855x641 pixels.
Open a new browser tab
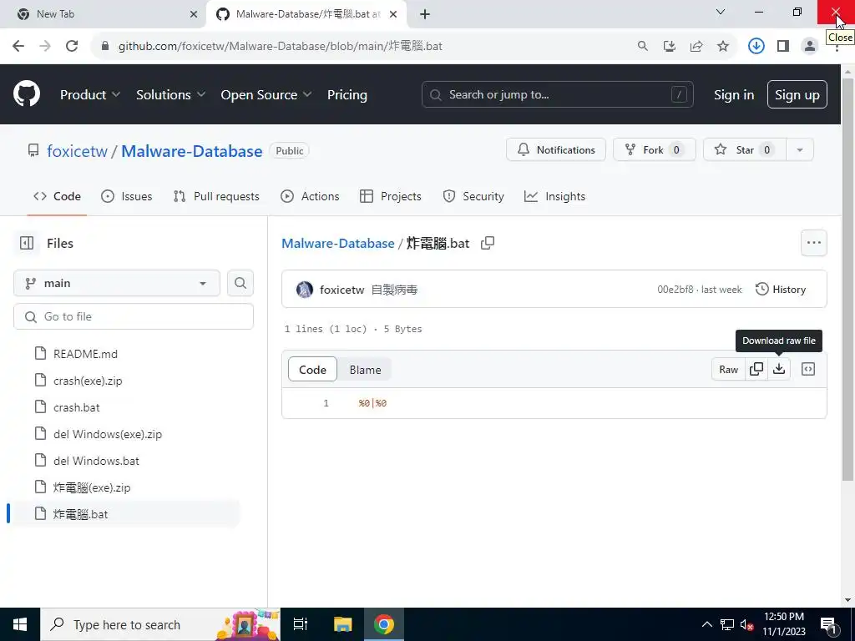(425, 14)
